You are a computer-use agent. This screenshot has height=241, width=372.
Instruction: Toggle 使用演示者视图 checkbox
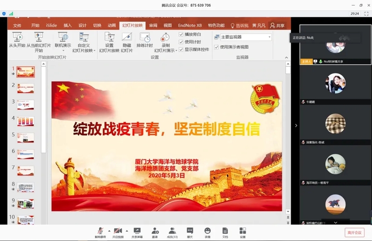[216, 47]
